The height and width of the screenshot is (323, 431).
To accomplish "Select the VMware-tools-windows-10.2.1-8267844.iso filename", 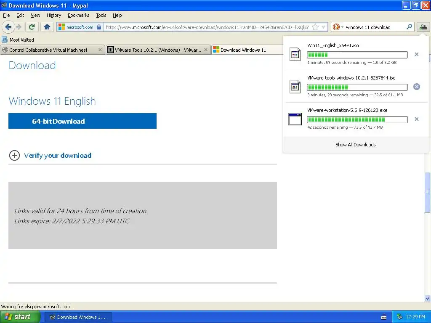I will [351, 78].
